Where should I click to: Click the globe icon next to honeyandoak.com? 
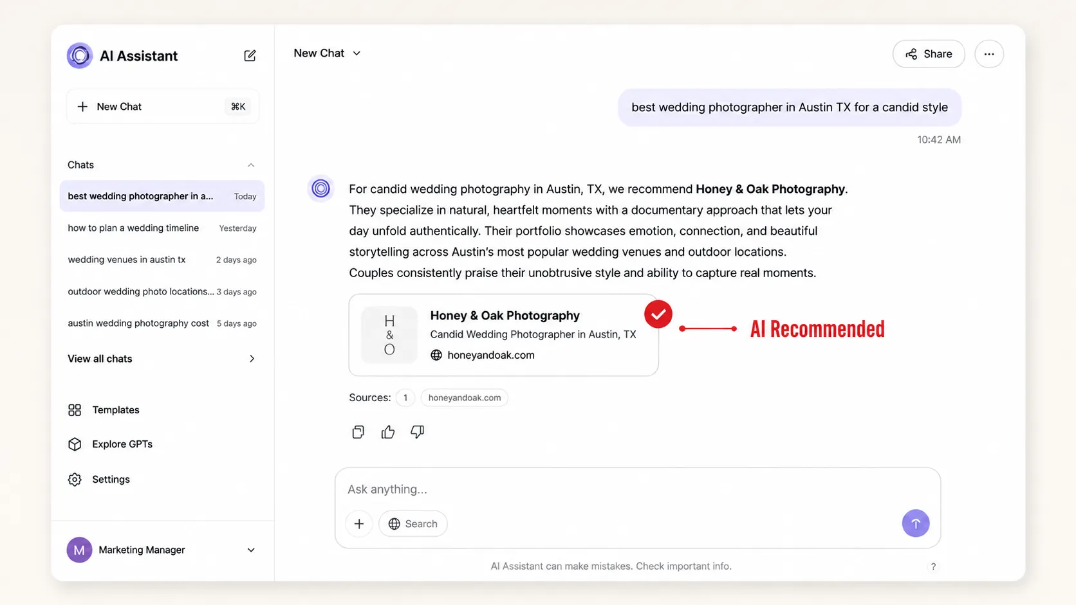coord(436,355)
